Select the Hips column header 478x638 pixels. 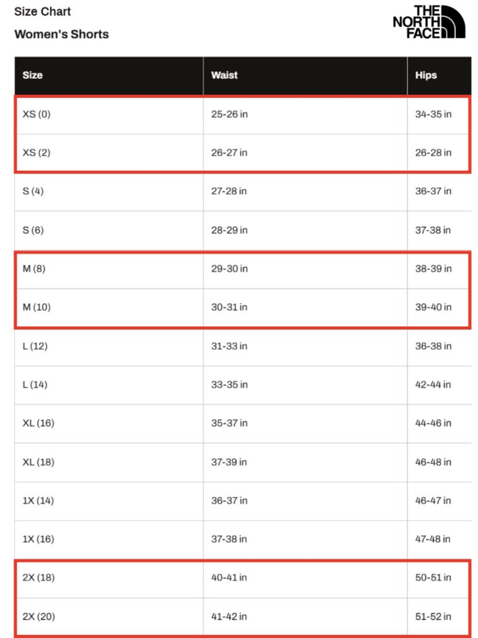(426, 75)
